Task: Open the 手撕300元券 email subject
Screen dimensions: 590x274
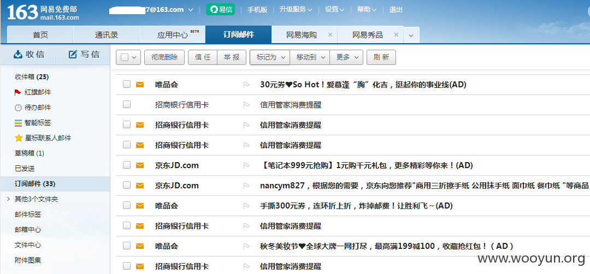Action: [x=356, y=206]
